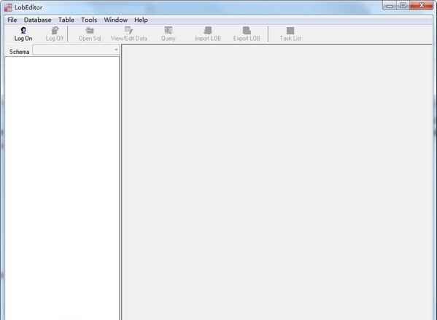Screen dimensions: 437x320
Task: Click the empty main workspace area
Action: tap(277, 182)
